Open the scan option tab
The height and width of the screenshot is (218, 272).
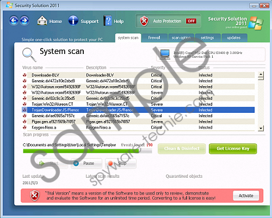click(181, 38)
